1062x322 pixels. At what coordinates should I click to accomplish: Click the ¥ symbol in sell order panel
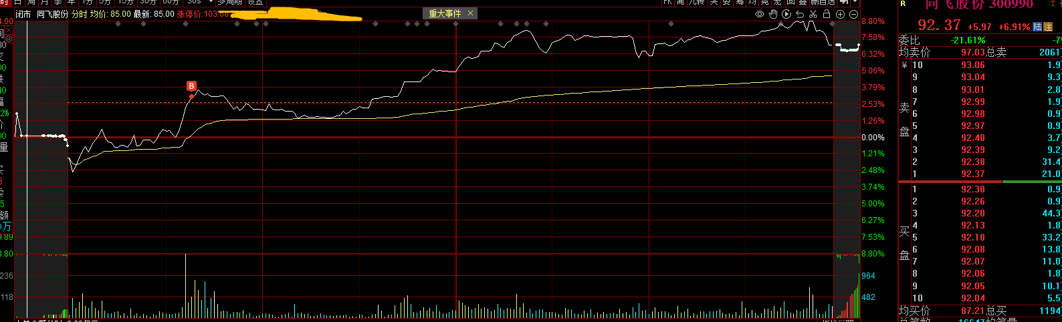pos(904,65)
